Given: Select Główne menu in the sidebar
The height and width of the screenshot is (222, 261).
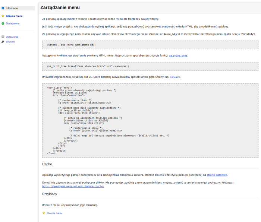Looking at the screenshot, I should [x=14, y=16].
